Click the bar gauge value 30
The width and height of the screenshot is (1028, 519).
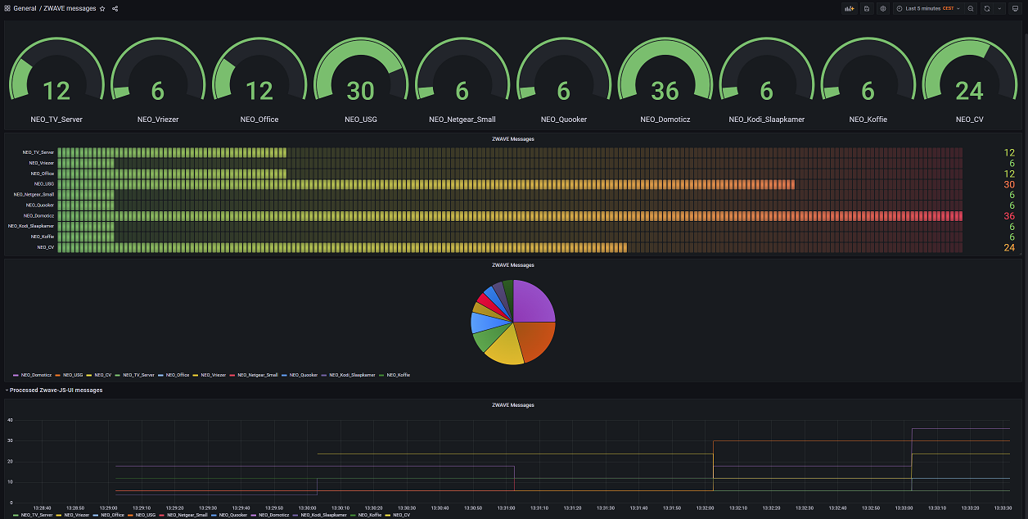(1008, 184)
